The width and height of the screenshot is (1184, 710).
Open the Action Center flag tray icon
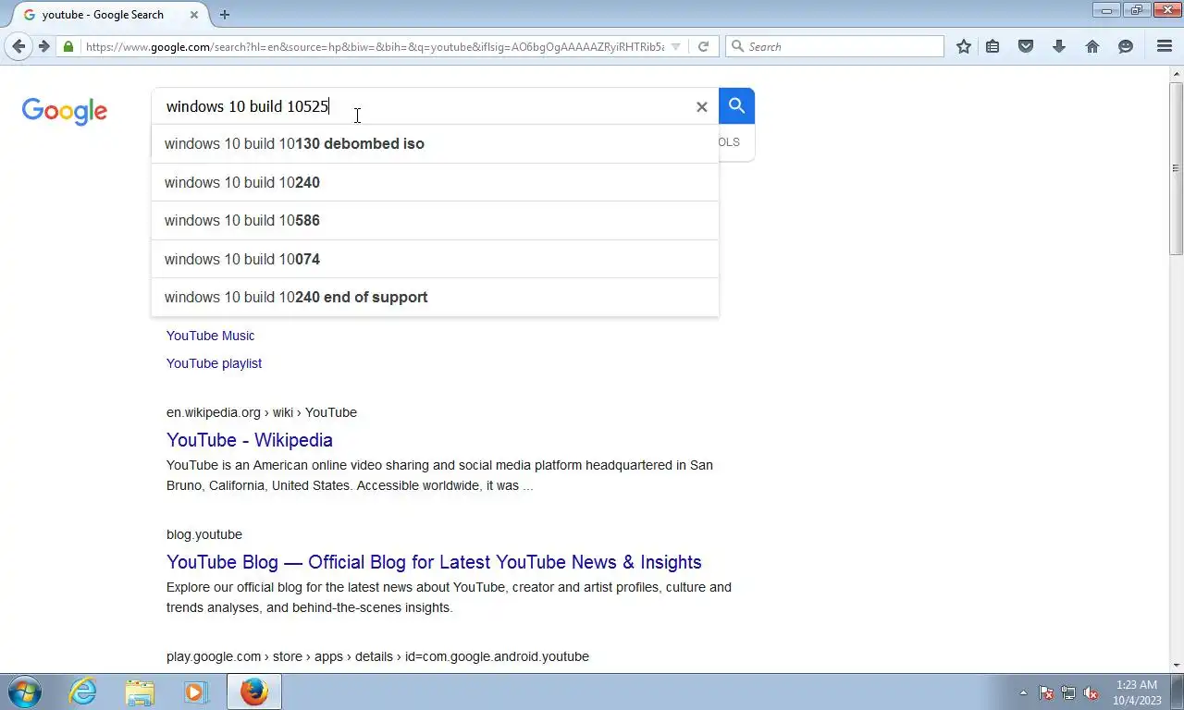[1046, 692]
